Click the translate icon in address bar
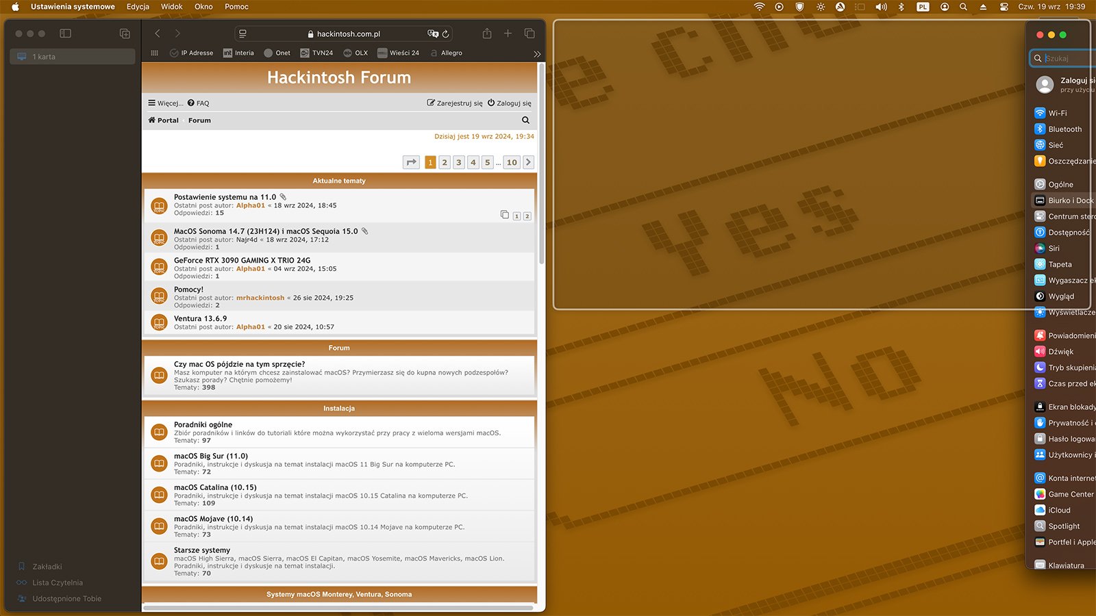1096x616 pixels. click(x=433, y=34)
